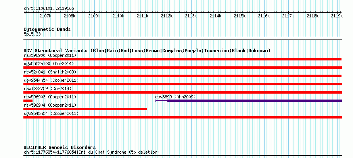
Task: Click the 2119k ruler tick
Action: click(x=337, y=16)
